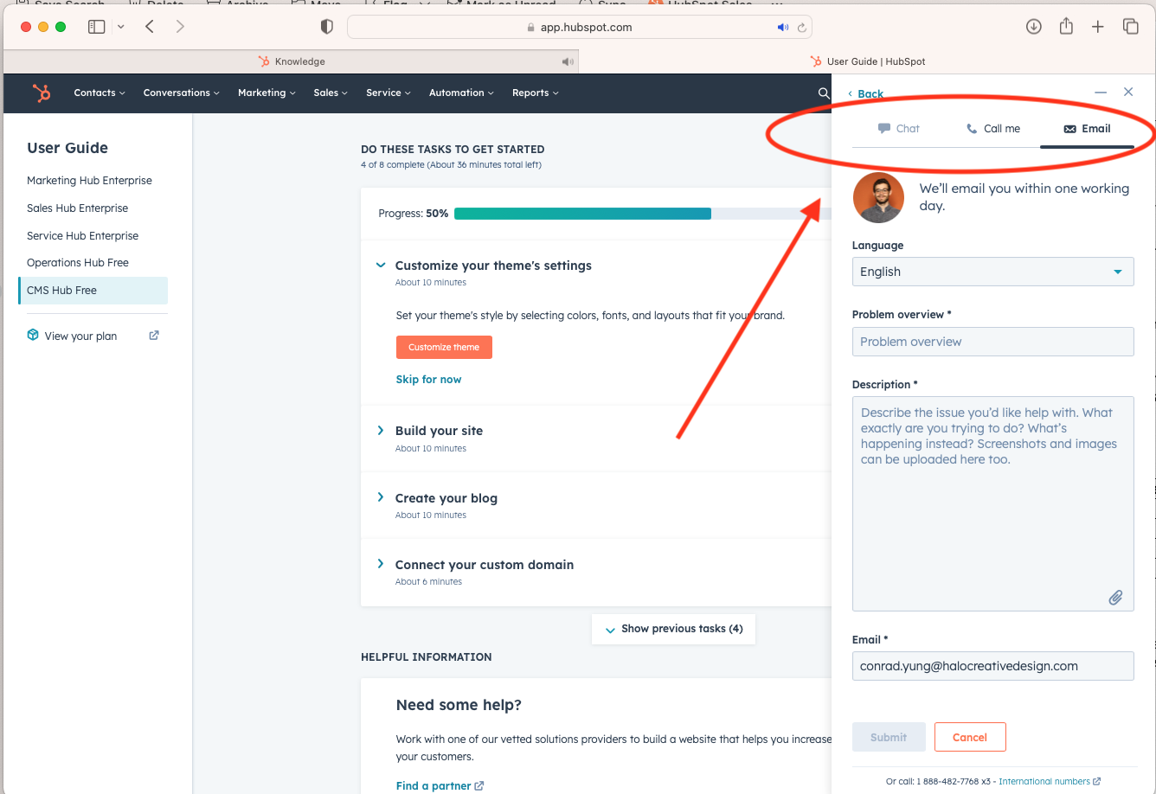Image resolution: width=1156 pixels, height=794 pixels.
Task: Select the Chat tab
Action: [898, 129]
